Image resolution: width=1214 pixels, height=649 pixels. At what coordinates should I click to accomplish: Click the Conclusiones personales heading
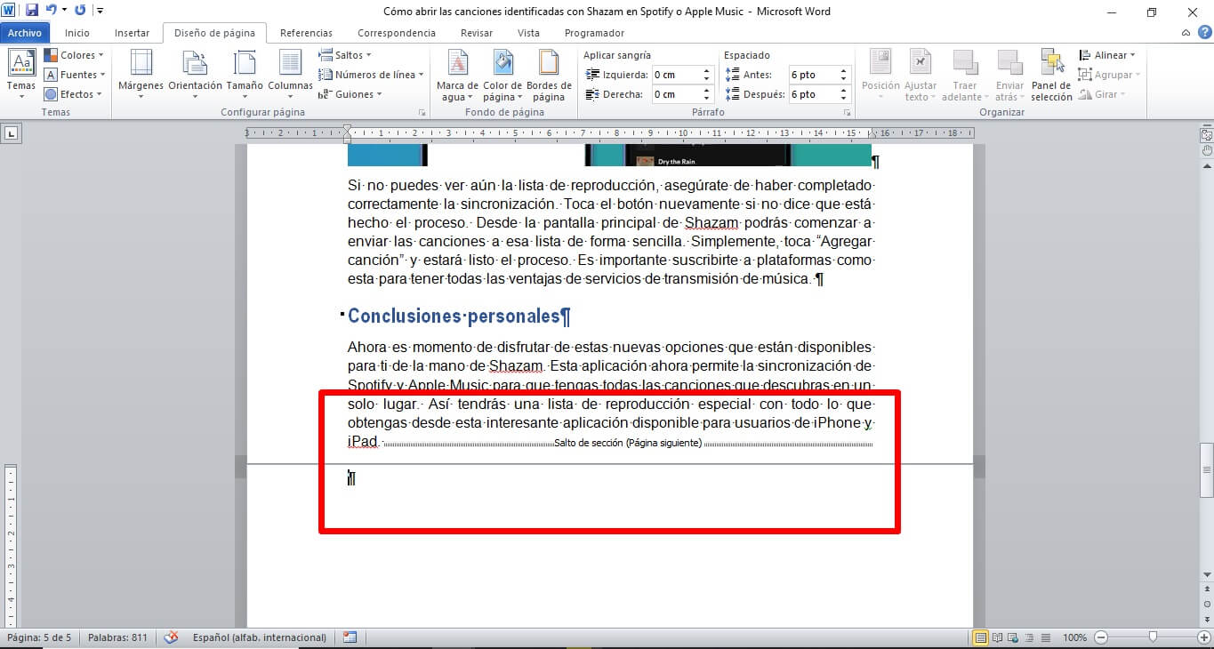click(459, 316)
